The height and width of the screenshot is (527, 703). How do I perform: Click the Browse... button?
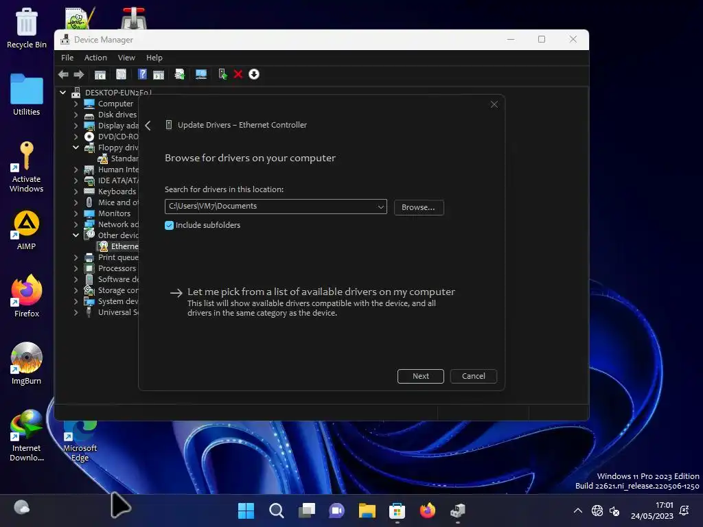click(x=419, y=207)
